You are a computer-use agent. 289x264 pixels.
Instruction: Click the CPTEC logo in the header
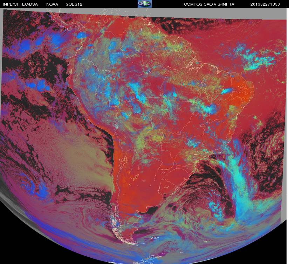[x=145, y=4]
